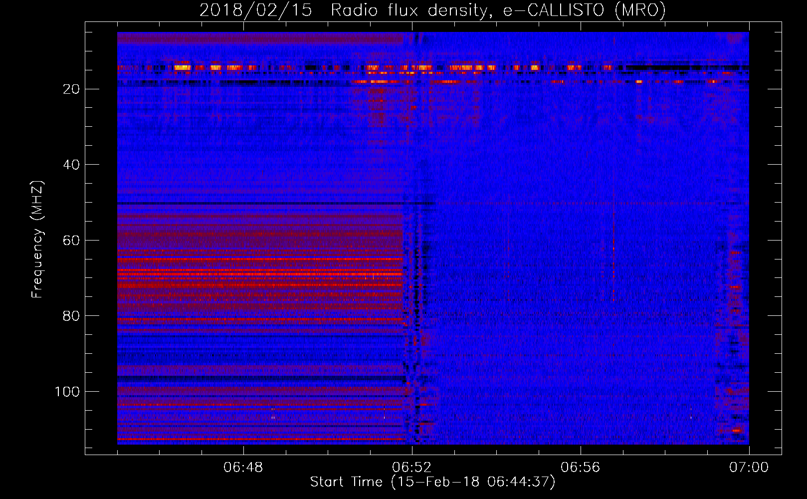Click the plot title 'Radio flux density, e-CALLISTO (MRO)'
The height and width of the screenshot is (499, 807).
pyautogui.click(x=498, y=10)
